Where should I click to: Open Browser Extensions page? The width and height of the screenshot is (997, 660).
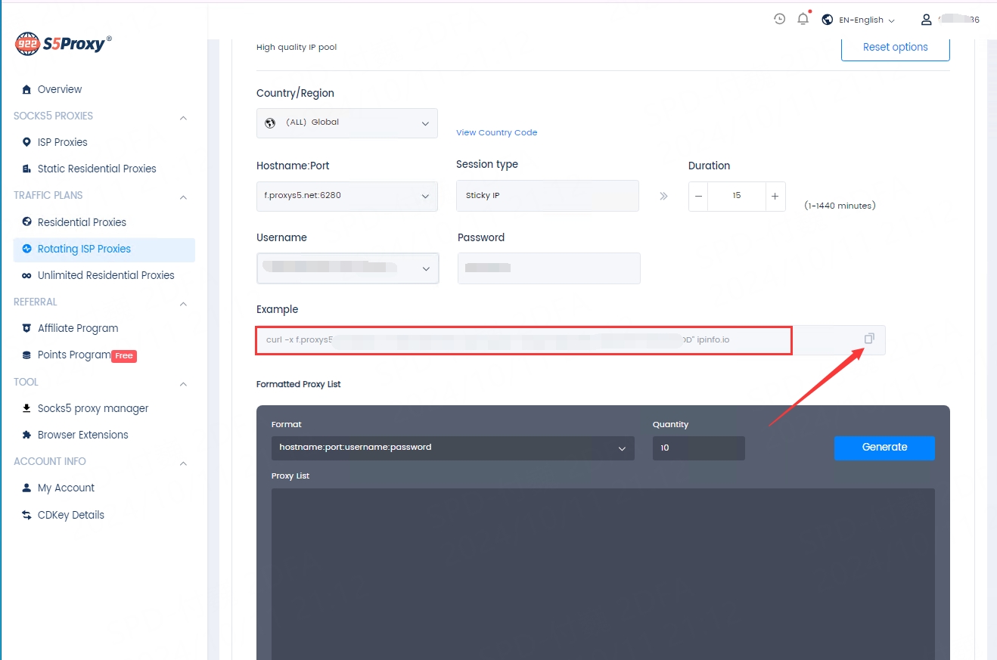[x=82, y=435]
